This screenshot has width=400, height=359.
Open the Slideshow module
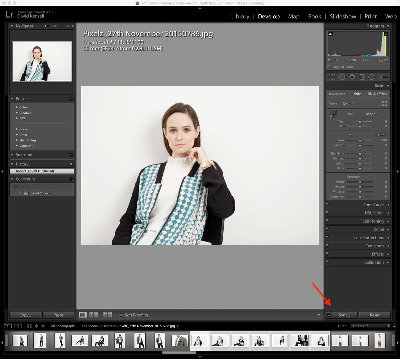343,16
